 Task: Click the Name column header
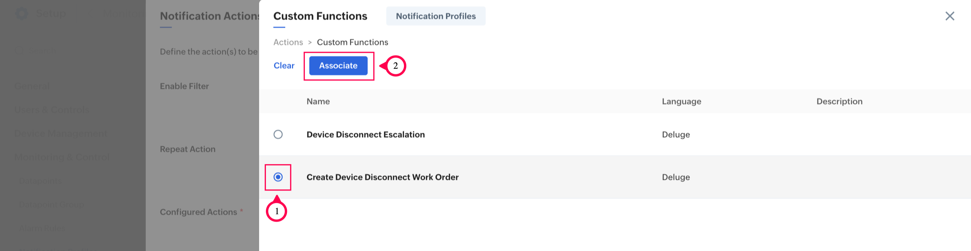click(x=318, y=101)
